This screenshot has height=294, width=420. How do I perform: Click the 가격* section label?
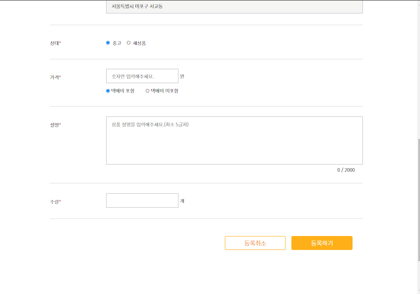[54, 77]
